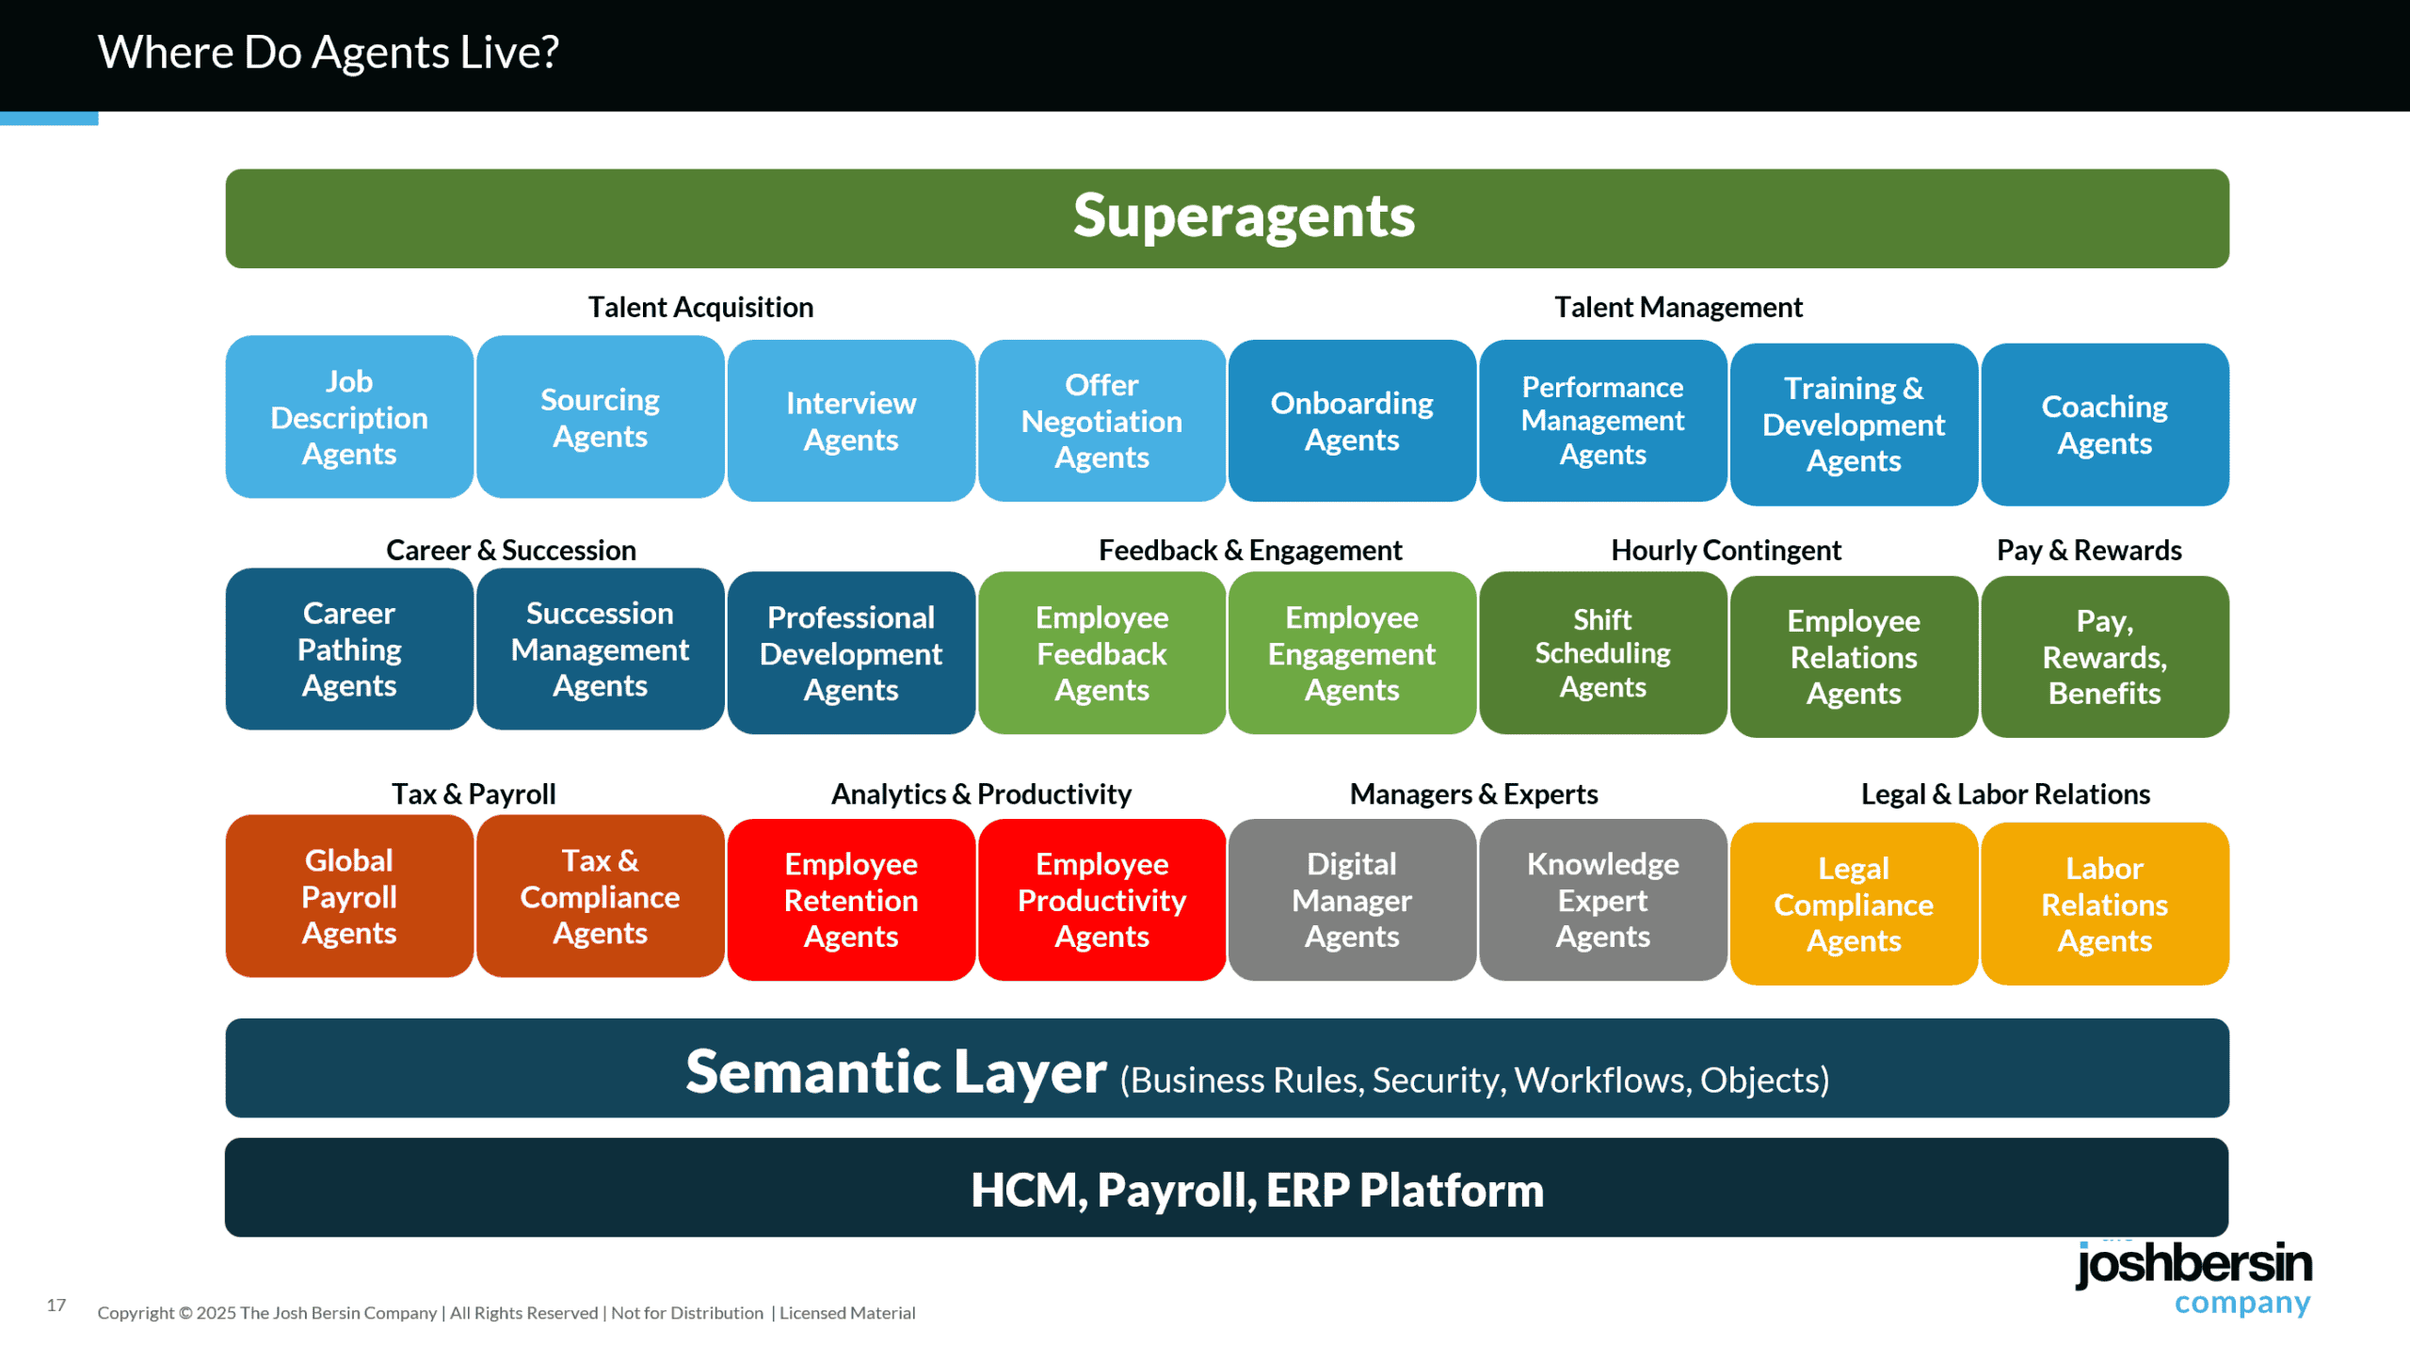Click the Succession Management Agents box
Image resolution: width=2410 pixels, height=1346 pixels.
click(600, 650)
